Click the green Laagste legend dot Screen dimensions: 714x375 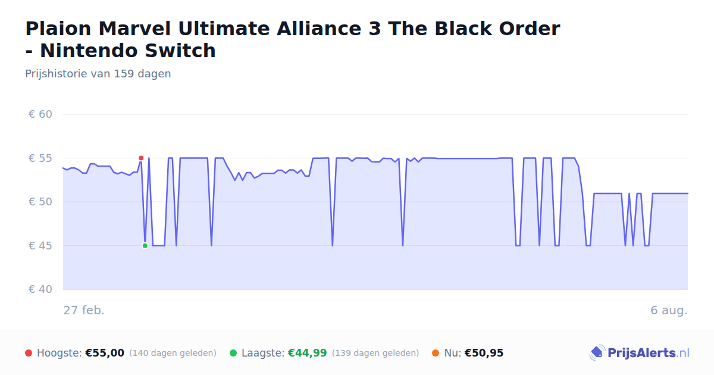coord(233,353)
